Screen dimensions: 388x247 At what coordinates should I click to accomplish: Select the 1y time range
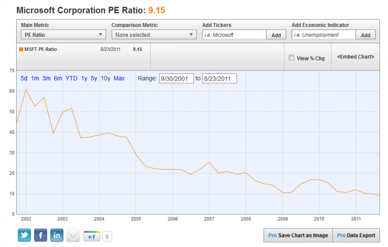[x=84, y=78]
